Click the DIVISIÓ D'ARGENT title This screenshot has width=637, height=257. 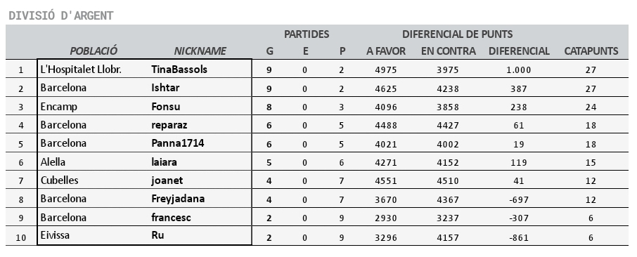(x=61, y=16)
